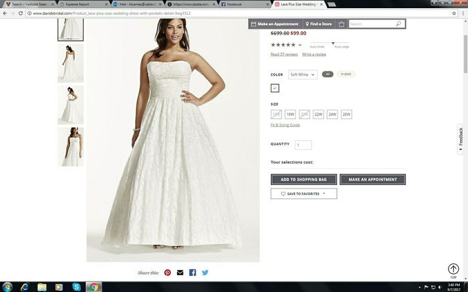This screenshot has width=468, height=292.
Task: Select the crossed-out 20W size
Action: point(304,114)
